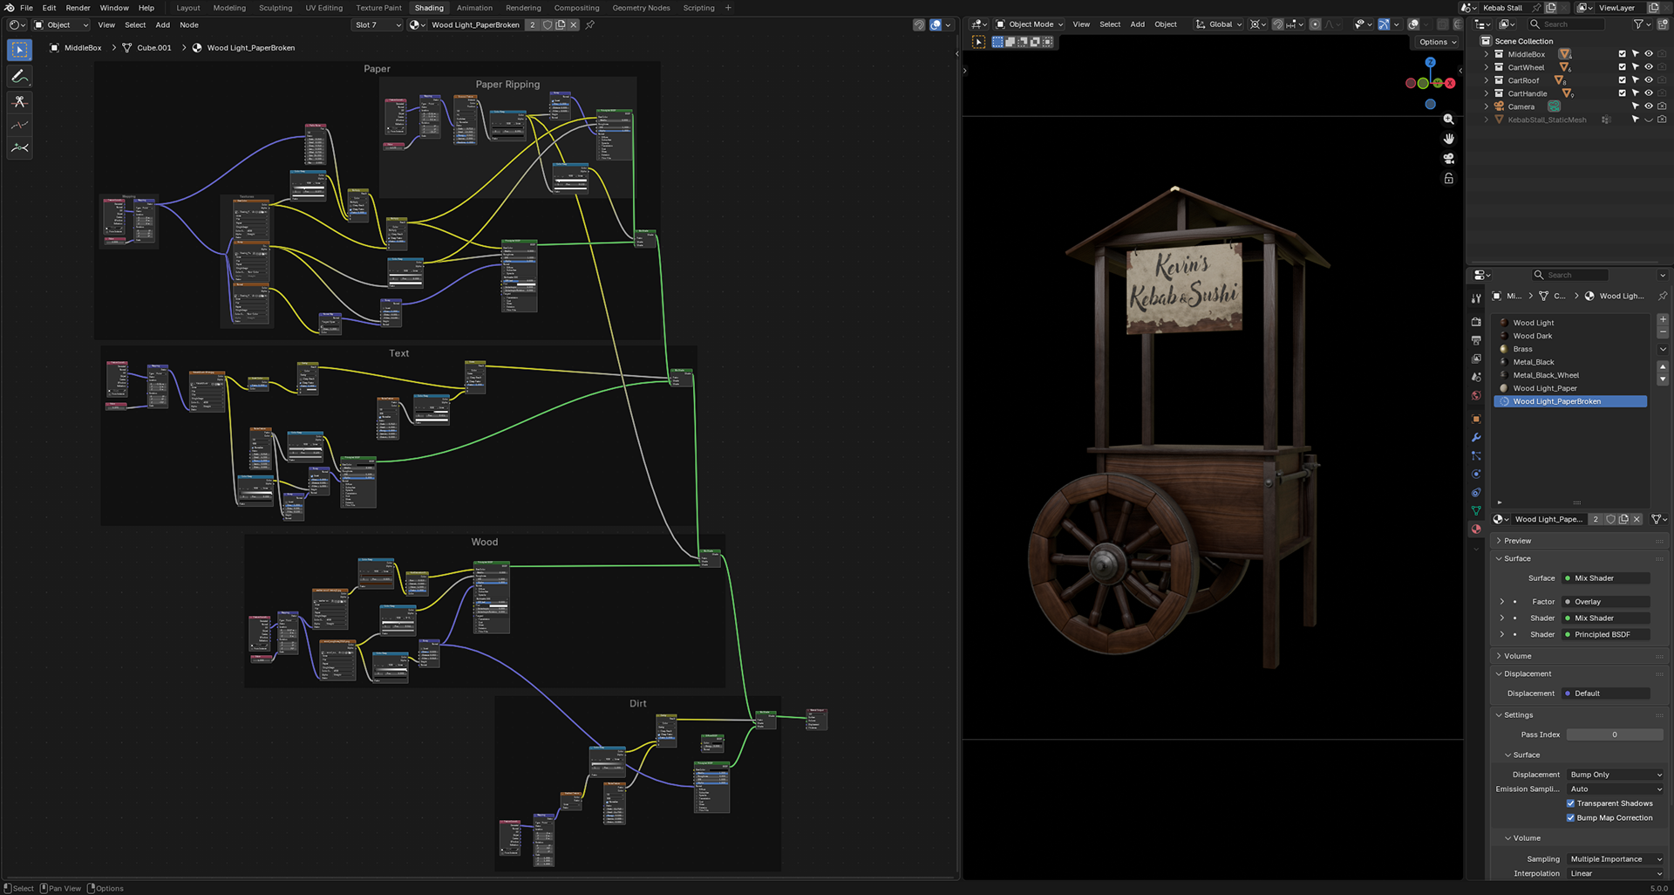Viewport: 1674px width, 895px height.
Task: Open the Outliner filter icon
Action: 1639,24
